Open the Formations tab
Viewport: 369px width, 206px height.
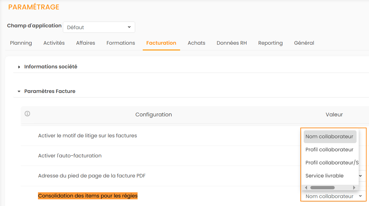point(121,43)
